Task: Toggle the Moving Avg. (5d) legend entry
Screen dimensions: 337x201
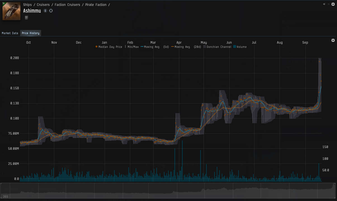Action: (156, 47)
